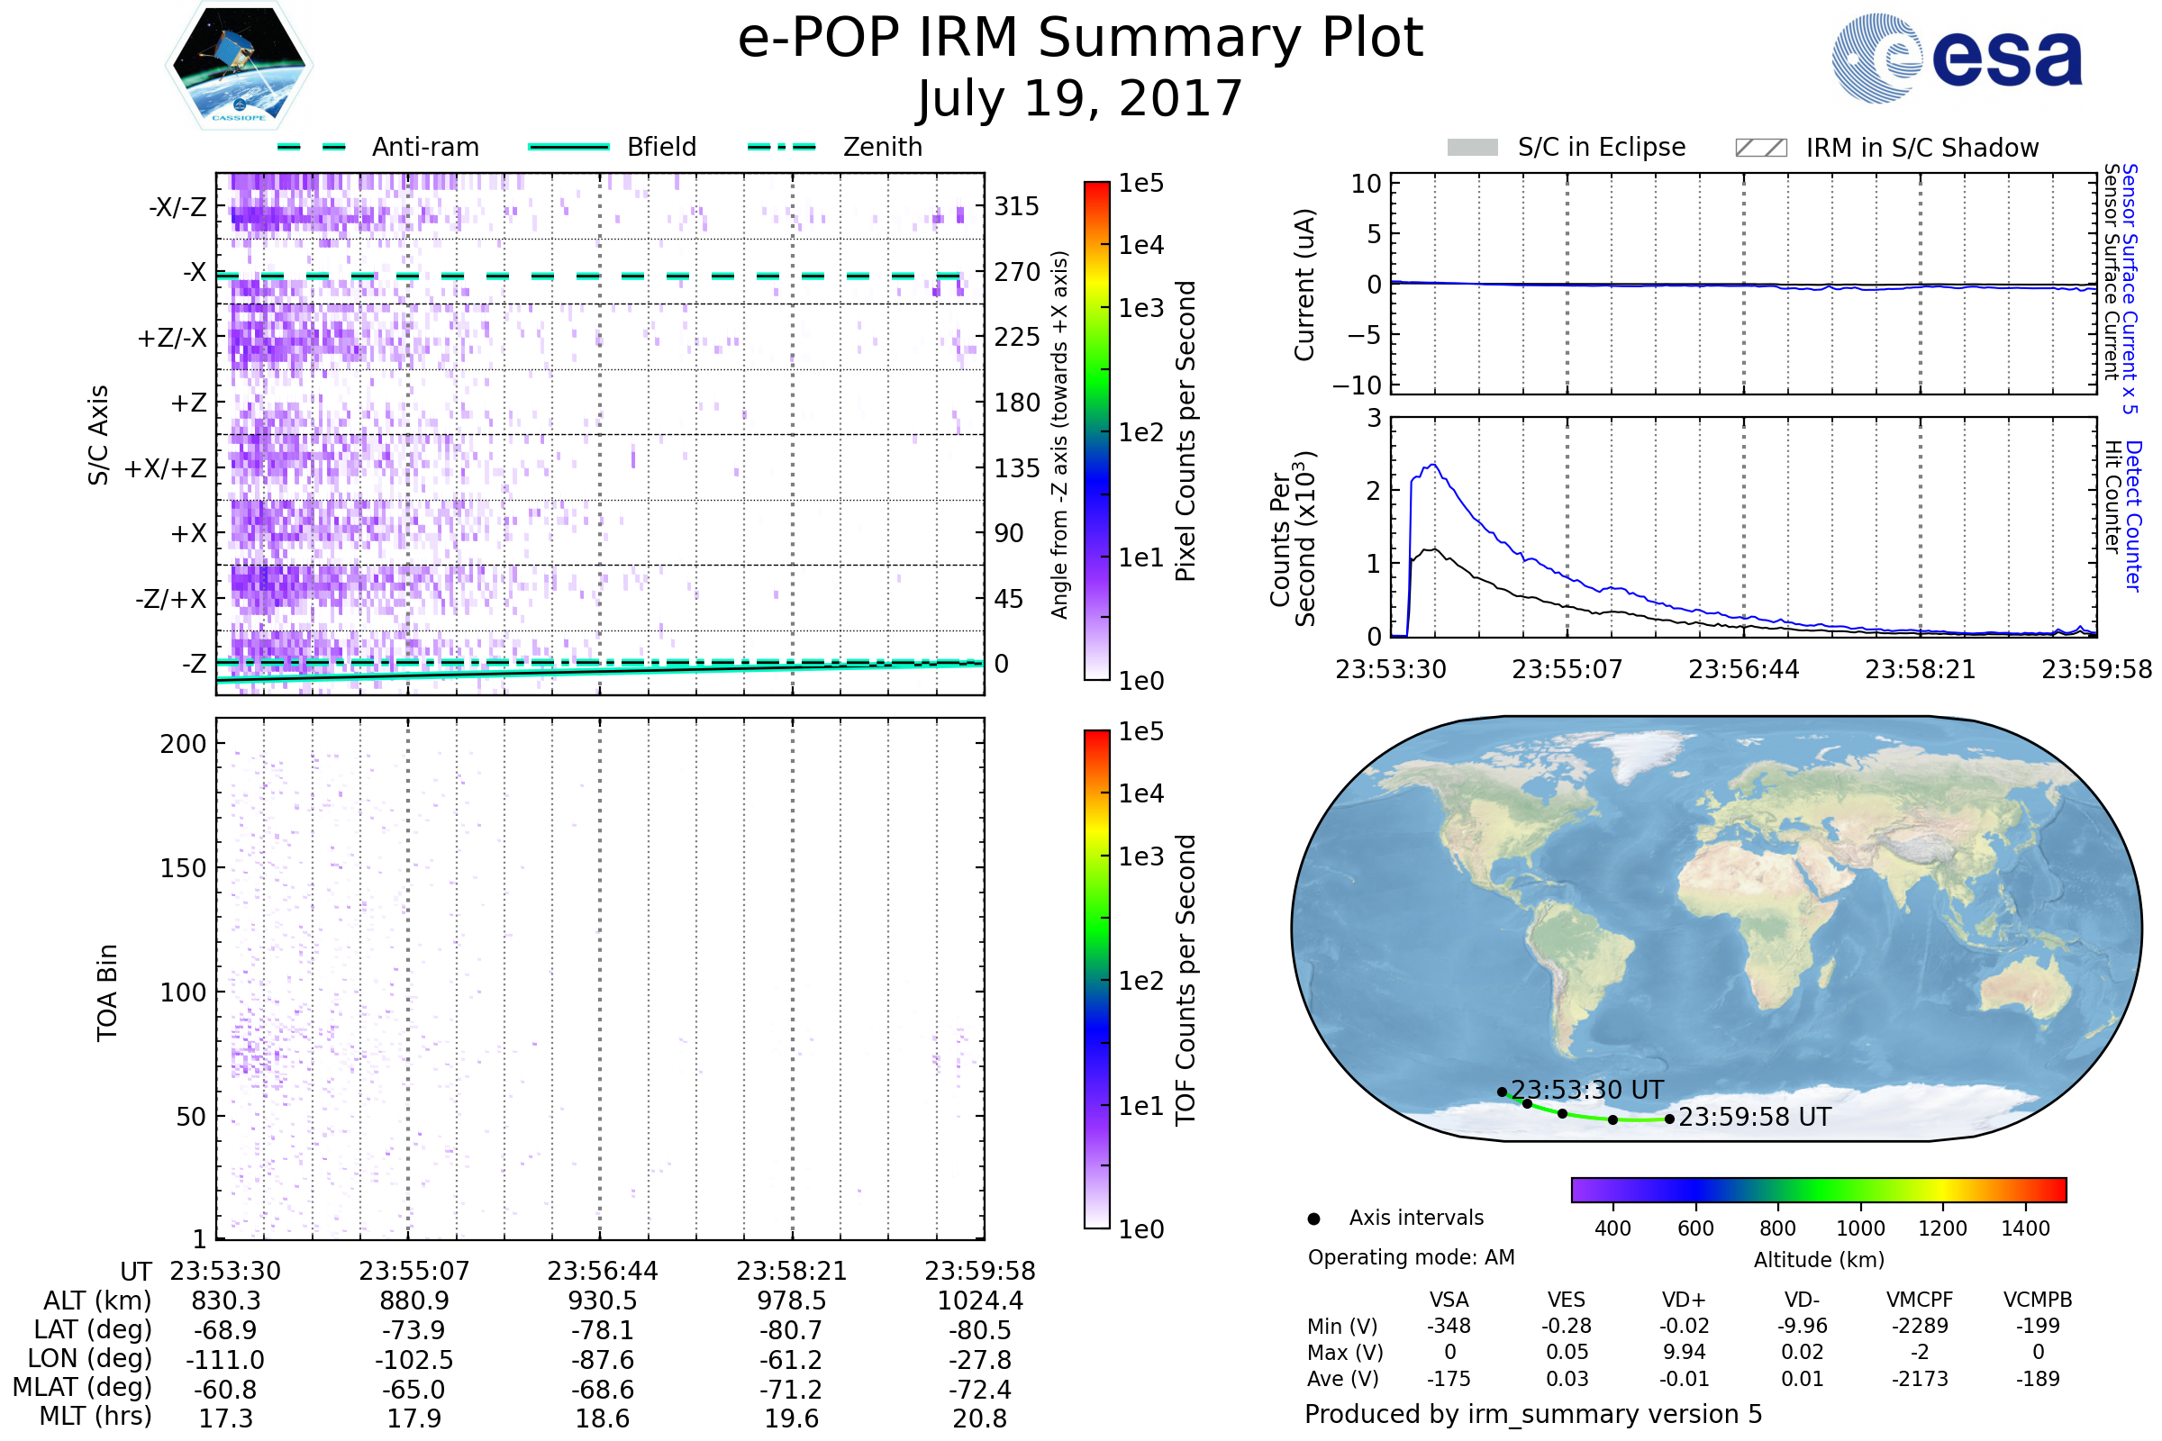Screen dimensions: 2162x1441
Task: Click the ESA logo
Action: (x=1957, y=58)
